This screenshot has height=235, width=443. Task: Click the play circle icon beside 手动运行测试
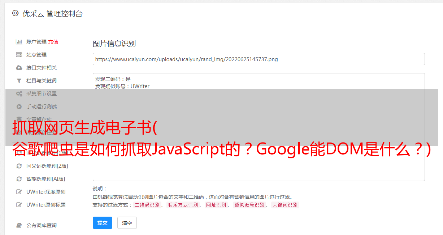click(19, 107)
